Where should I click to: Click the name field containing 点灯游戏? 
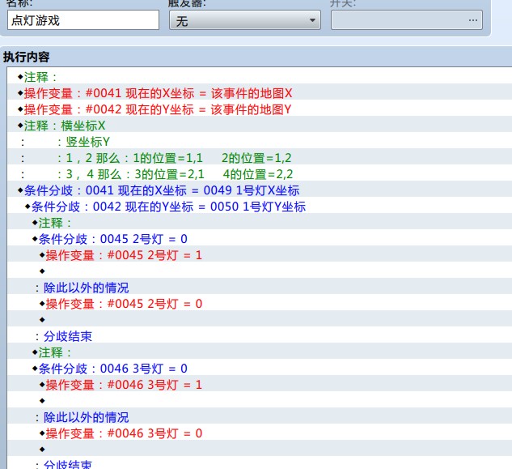click(83, 20)
